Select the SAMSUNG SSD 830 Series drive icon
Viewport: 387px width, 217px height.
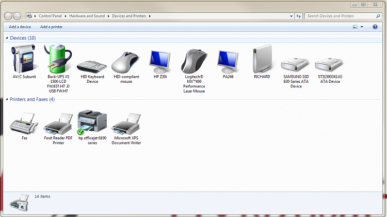295,64
